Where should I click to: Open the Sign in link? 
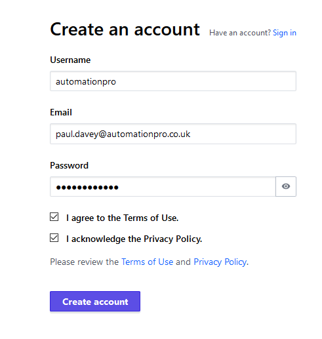point(285,33)
